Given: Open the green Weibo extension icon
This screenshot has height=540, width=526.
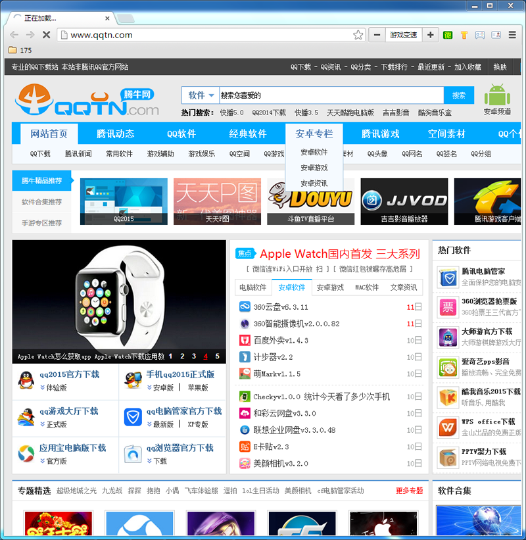Looking at the screenshot, I should point(448,35).
